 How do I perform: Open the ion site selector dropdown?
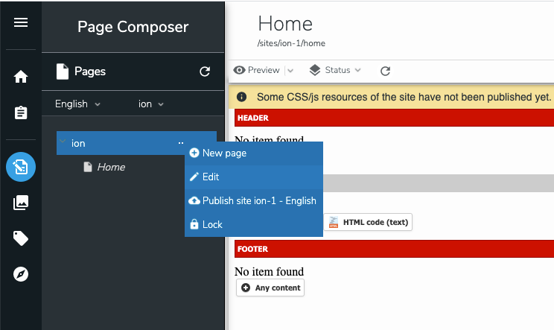[x=151, y=104]
